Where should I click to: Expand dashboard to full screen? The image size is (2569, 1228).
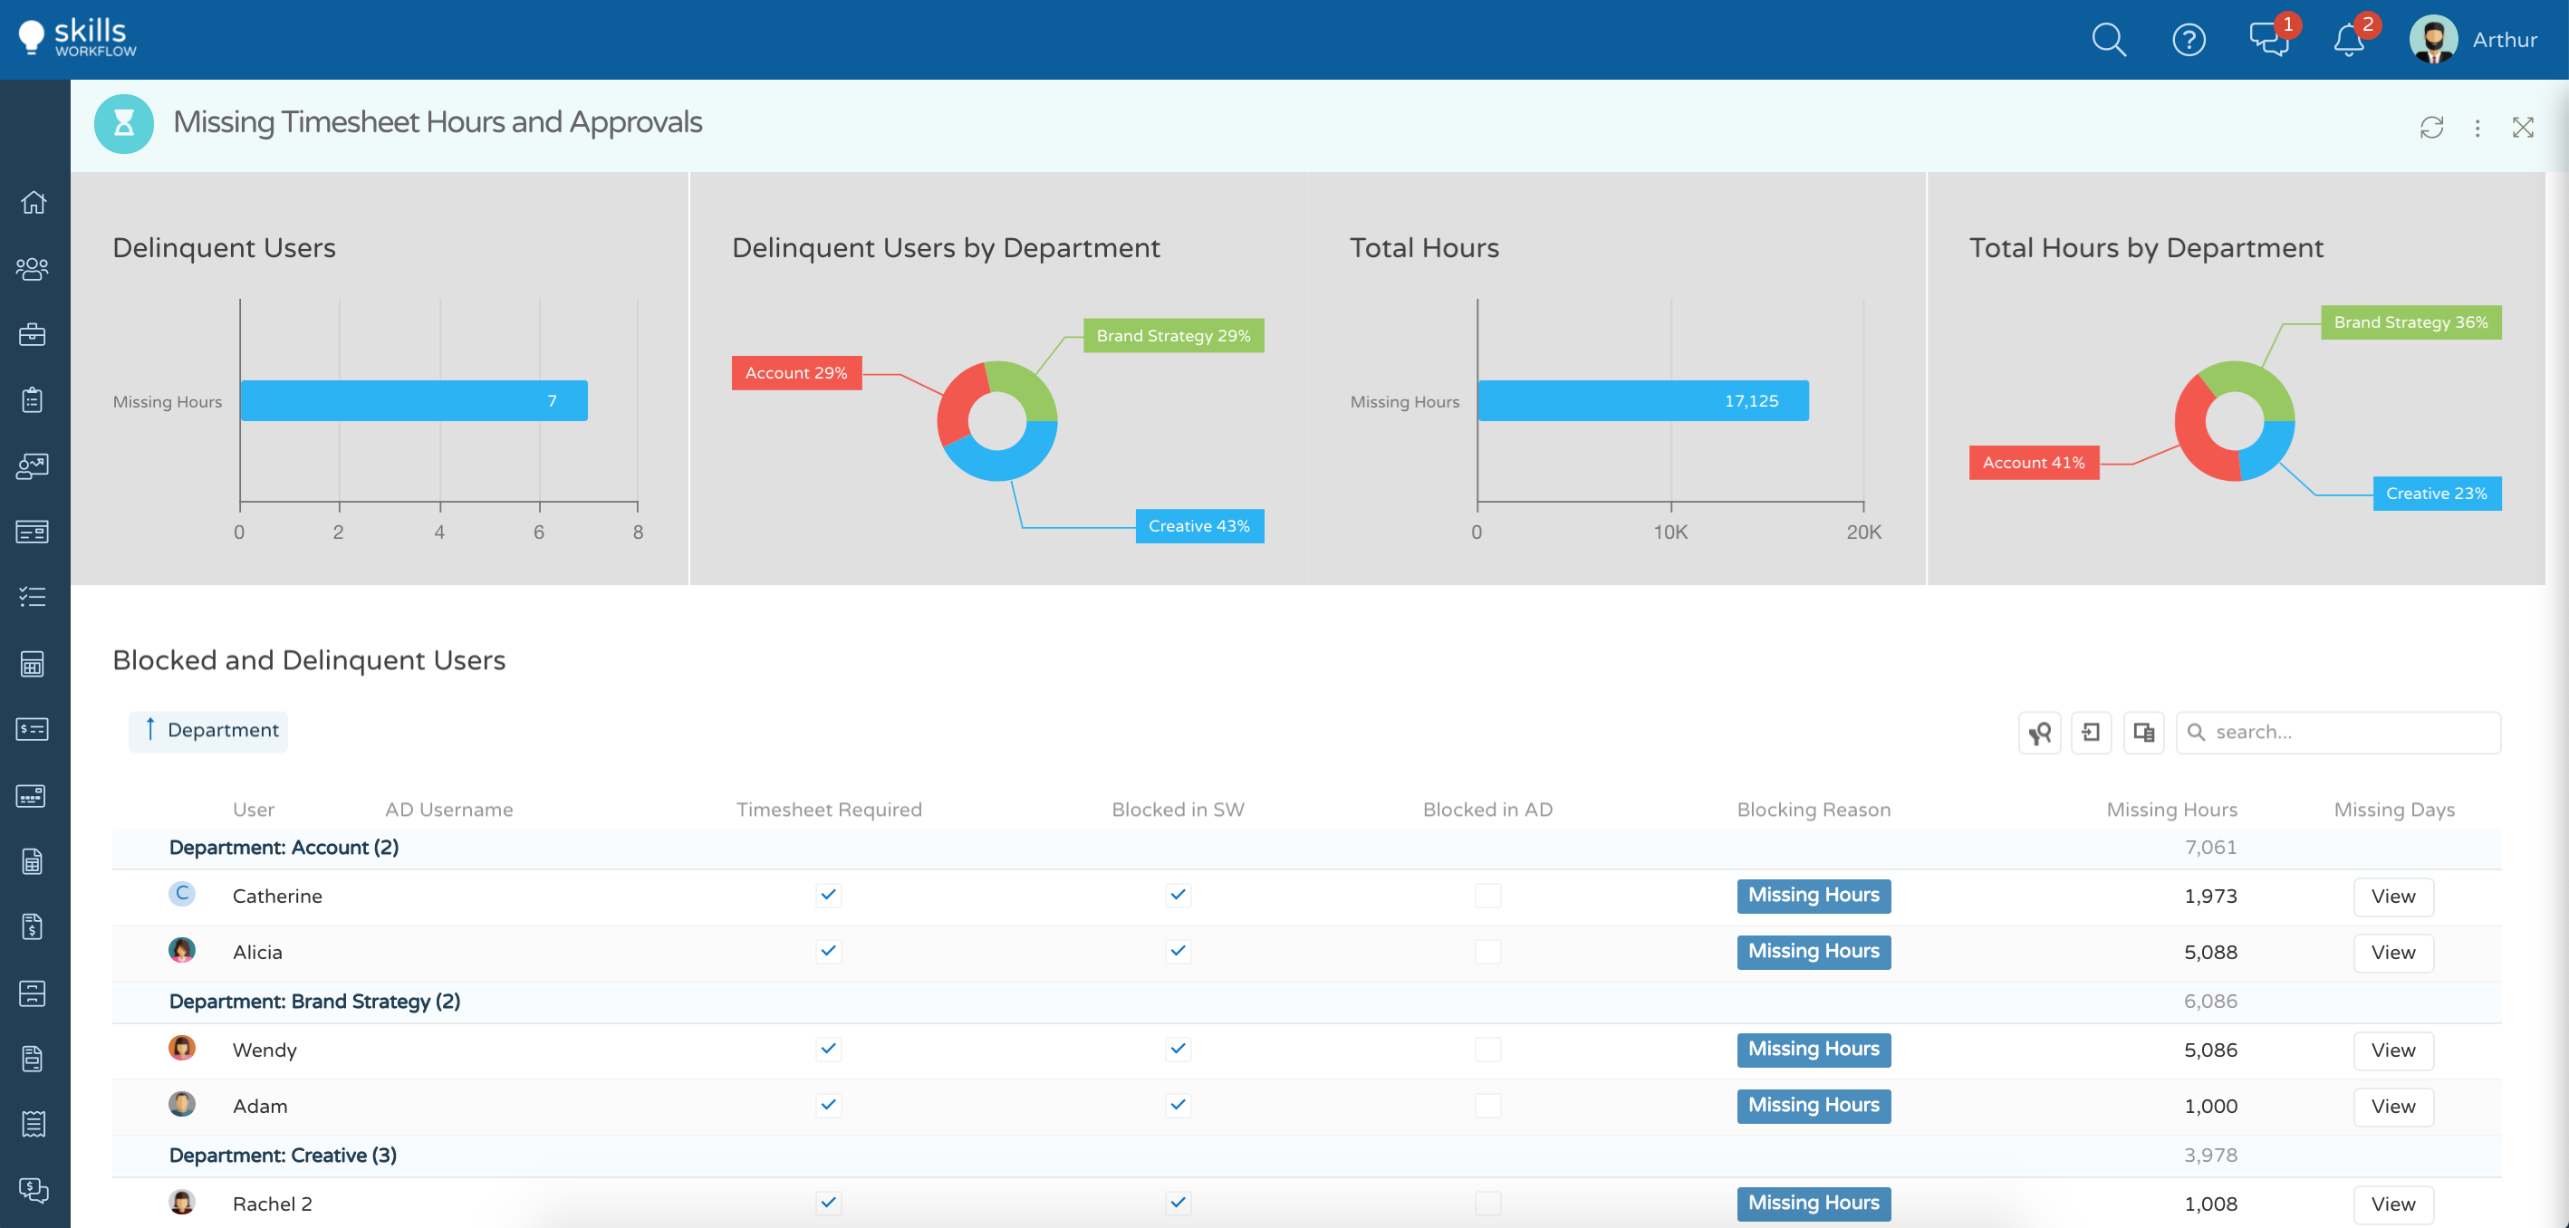[2523, 128]
